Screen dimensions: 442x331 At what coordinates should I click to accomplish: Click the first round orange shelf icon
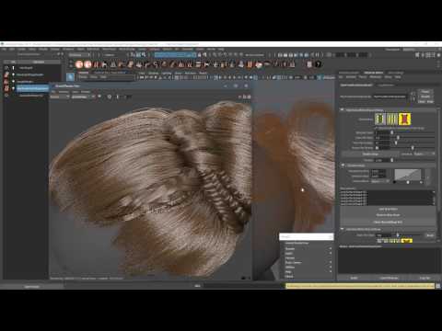(79, 64)
